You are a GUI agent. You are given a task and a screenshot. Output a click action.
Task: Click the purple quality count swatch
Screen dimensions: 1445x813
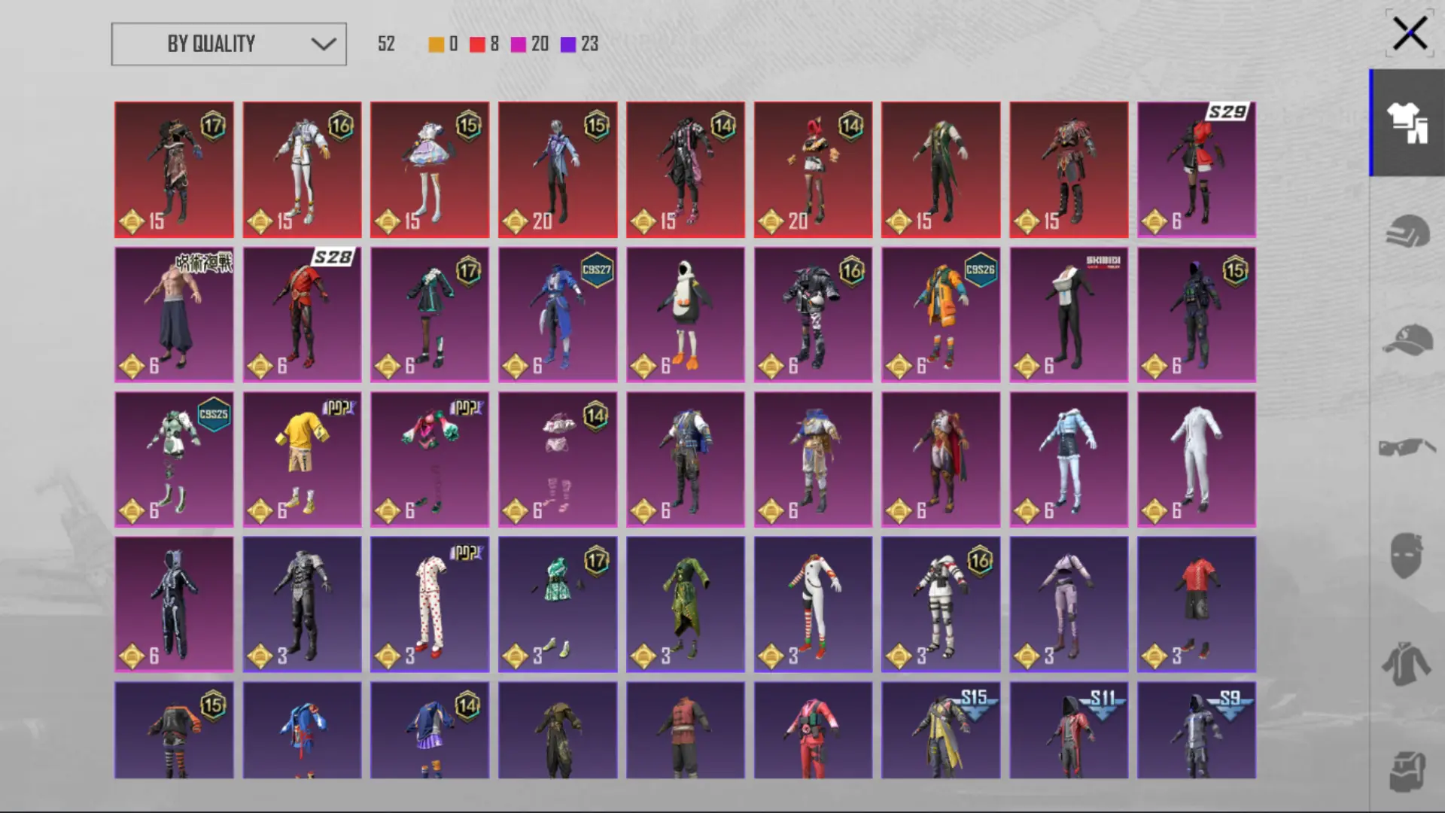[568, 44]
